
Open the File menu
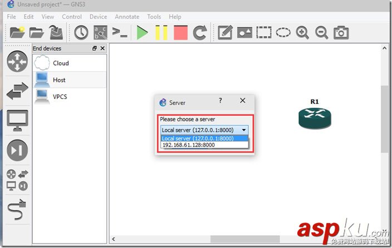click(x=12, y=17)
